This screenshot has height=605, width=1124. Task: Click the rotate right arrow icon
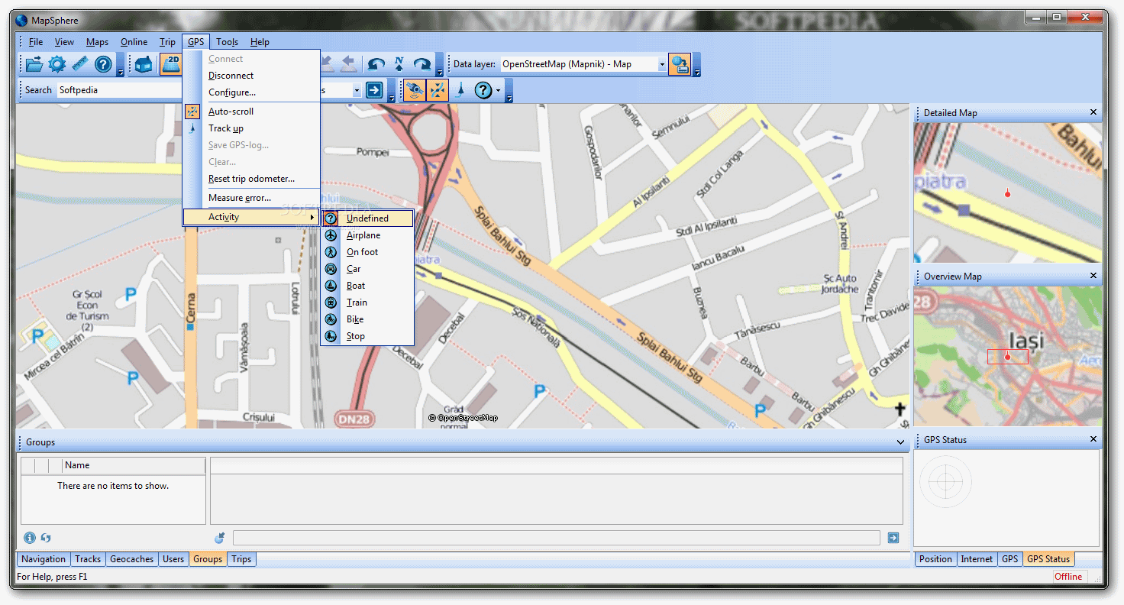click(421, 65)
